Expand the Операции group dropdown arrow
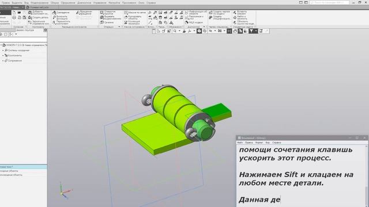This screenshot has height=207, width=369. (119, 27)
